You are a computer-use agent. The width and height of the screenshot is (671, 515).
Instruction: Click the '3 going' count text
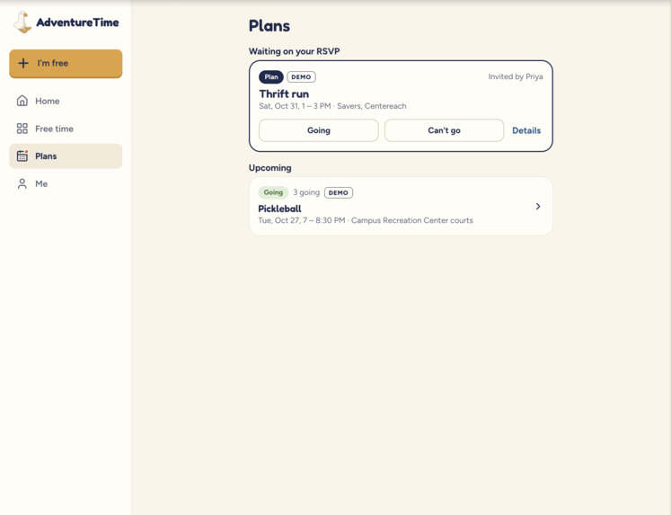click(306, 192)
